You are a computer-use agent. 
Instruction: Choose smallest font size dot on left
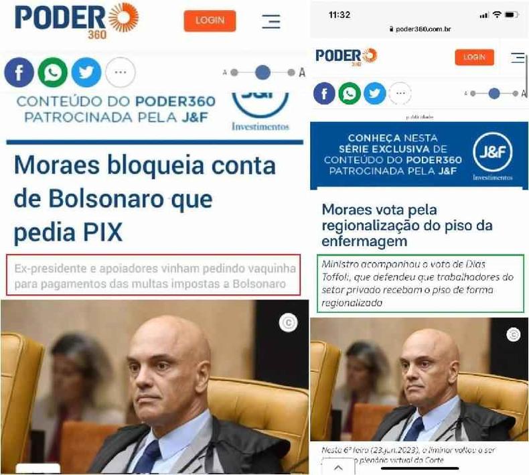point(234,72)
